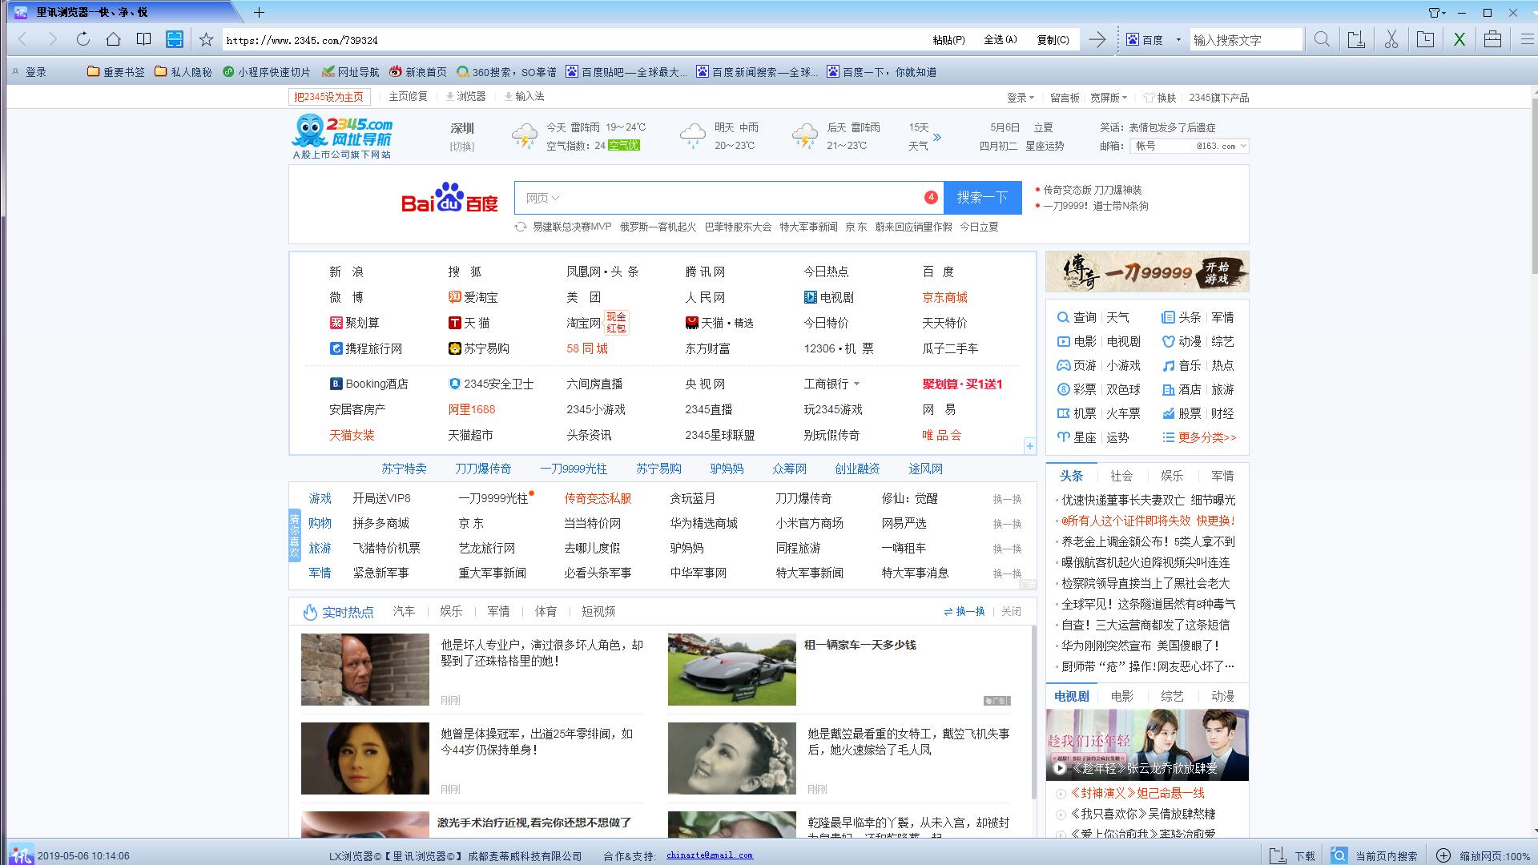Open the 宽屏版 layout dropdown
Viewport: 1538px width, 865px height.
[x=1109, y=98]
